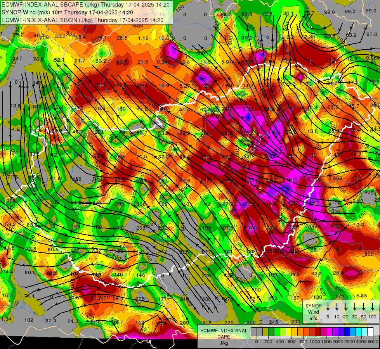Click the 'SYNOP' label in wind legend

coord(313,306)
